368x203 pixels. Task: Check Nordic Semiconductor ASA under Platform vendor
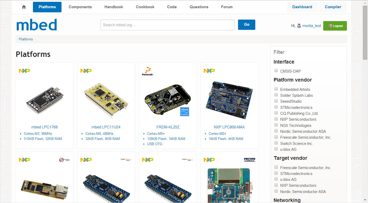(276, 131)
